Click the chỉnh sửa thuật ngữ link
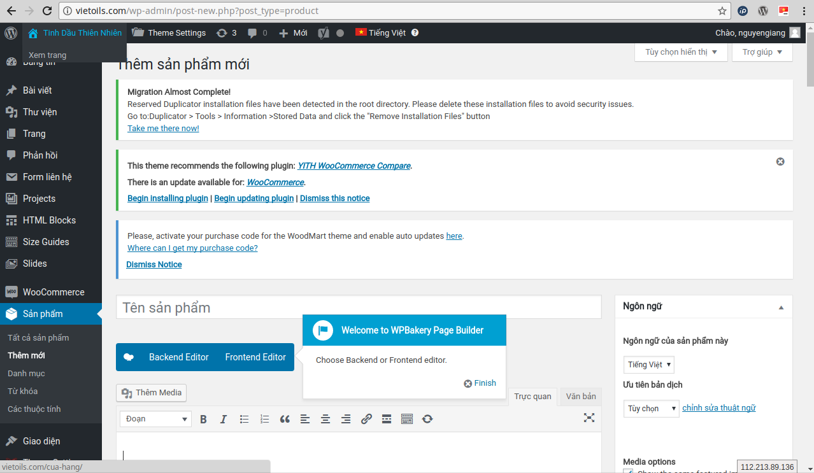This screenshot has height=473, width=814. 719,408
